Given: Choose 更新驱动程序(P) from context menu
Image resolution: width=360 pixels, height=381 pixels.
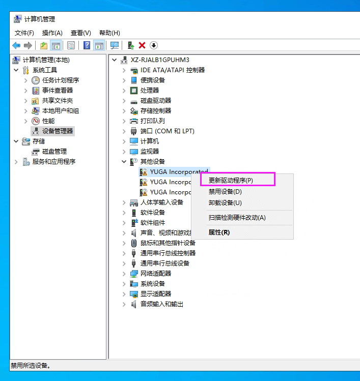Looking at the screenshot, I should click(231, 181).
